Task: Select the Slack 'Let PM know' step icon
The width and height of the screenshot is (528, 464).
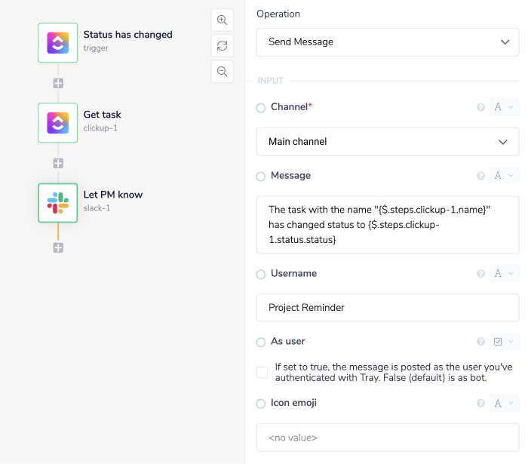Action: point(58,202)
